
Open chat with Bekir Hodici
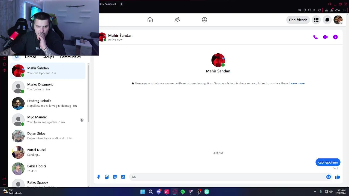[48, 169]
